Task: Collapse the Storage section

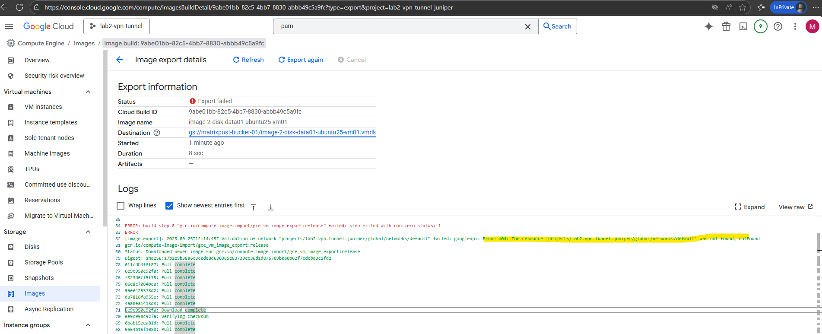Action: tap(88, 232)
